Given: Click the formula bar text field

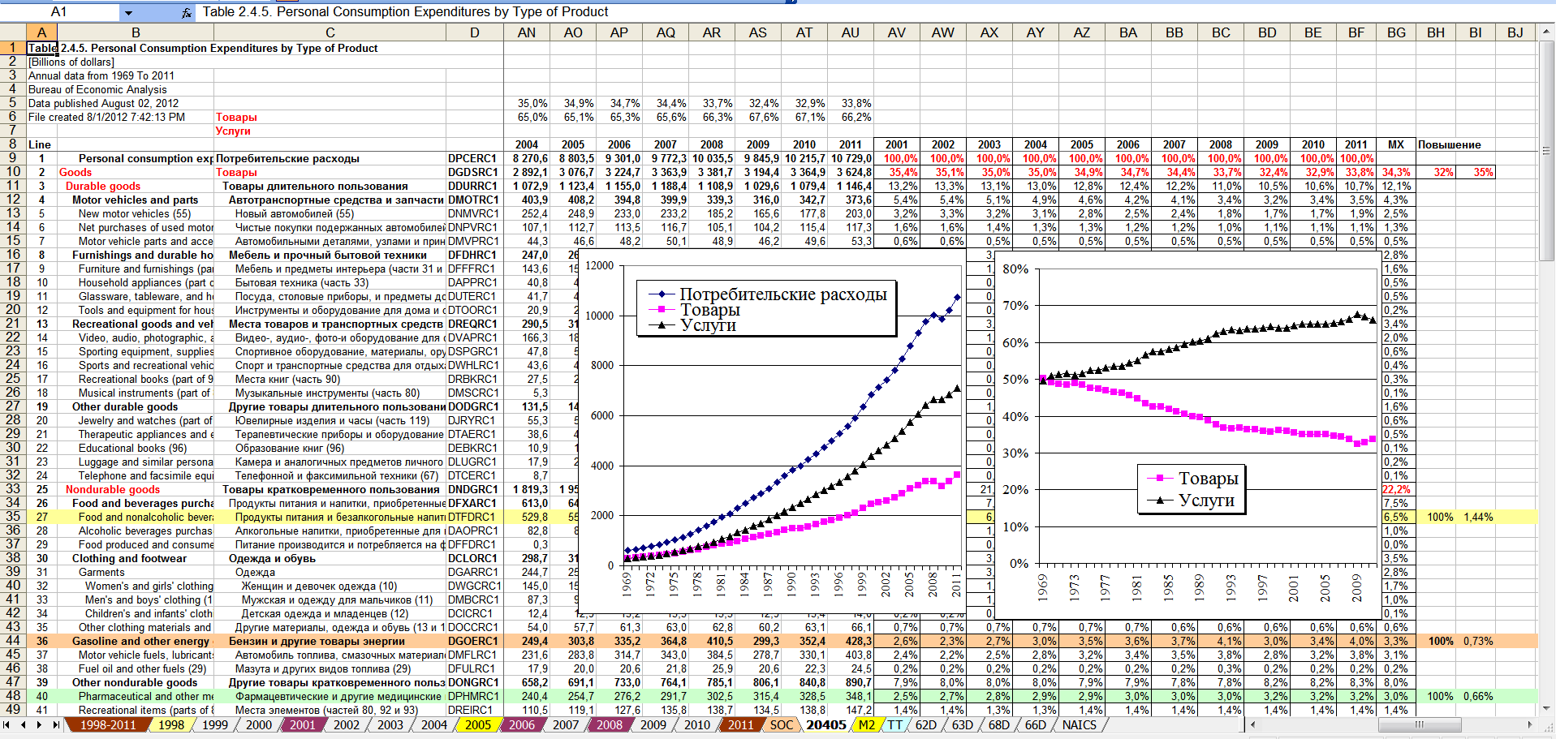Looking at the screenshot, I should [x=487, y=12].
